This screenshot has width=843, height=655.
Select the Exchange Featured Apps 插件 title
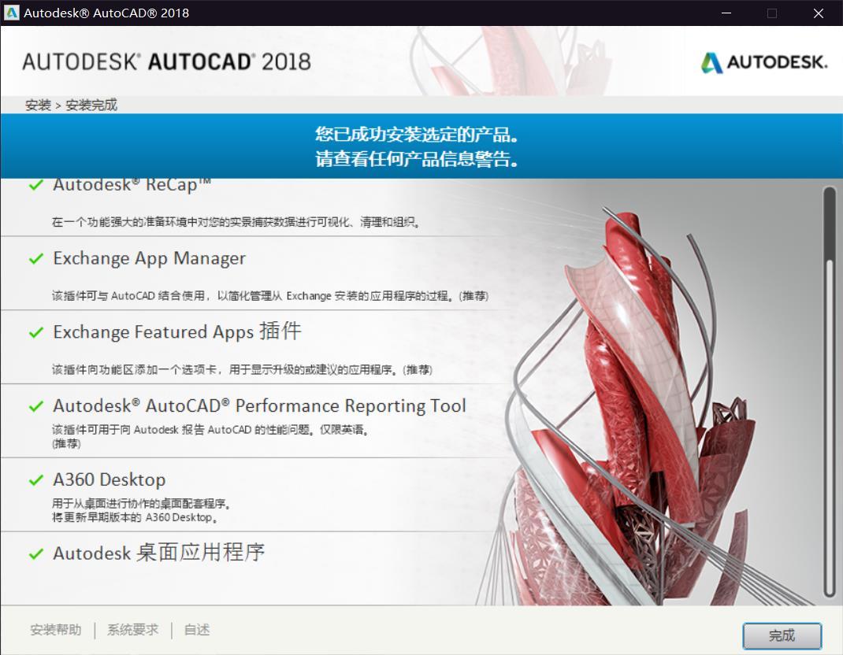tap(177, 331)
